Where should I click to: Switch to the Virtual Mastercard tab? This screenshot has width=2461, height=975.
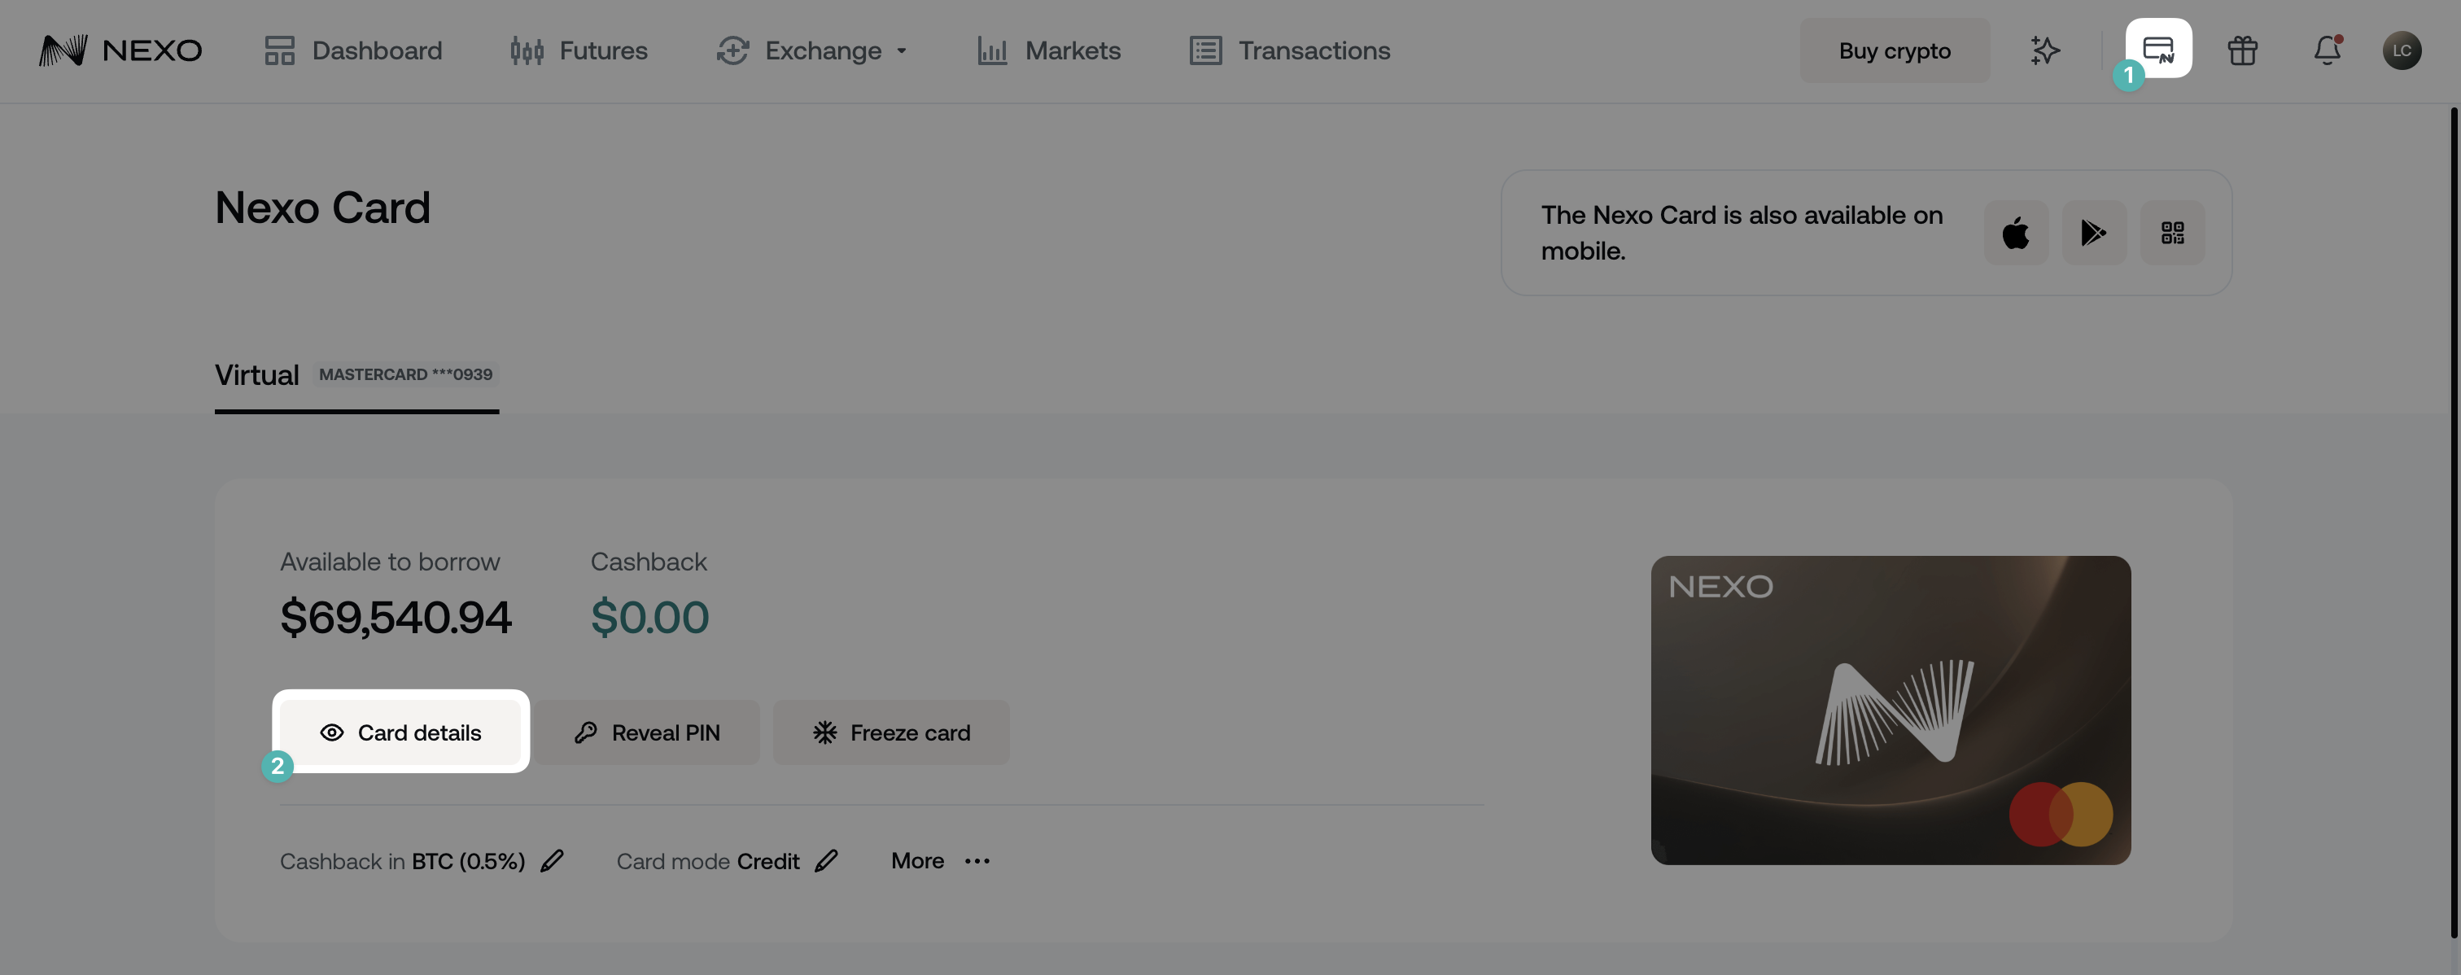click(356, 374)
